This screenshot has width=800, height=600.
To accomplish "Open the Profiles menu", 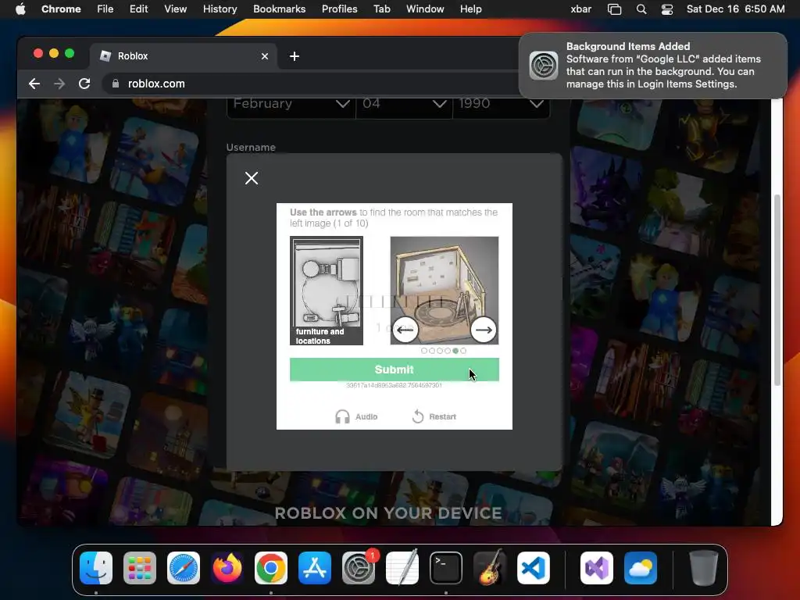I will (x=339, y=9).
